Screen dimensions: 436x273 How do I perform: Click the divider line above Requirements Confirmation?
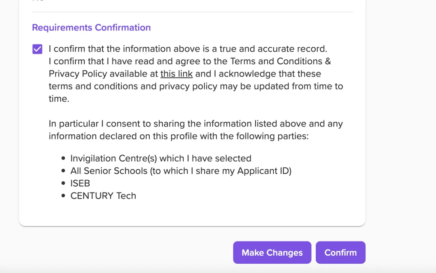point(192,12)
